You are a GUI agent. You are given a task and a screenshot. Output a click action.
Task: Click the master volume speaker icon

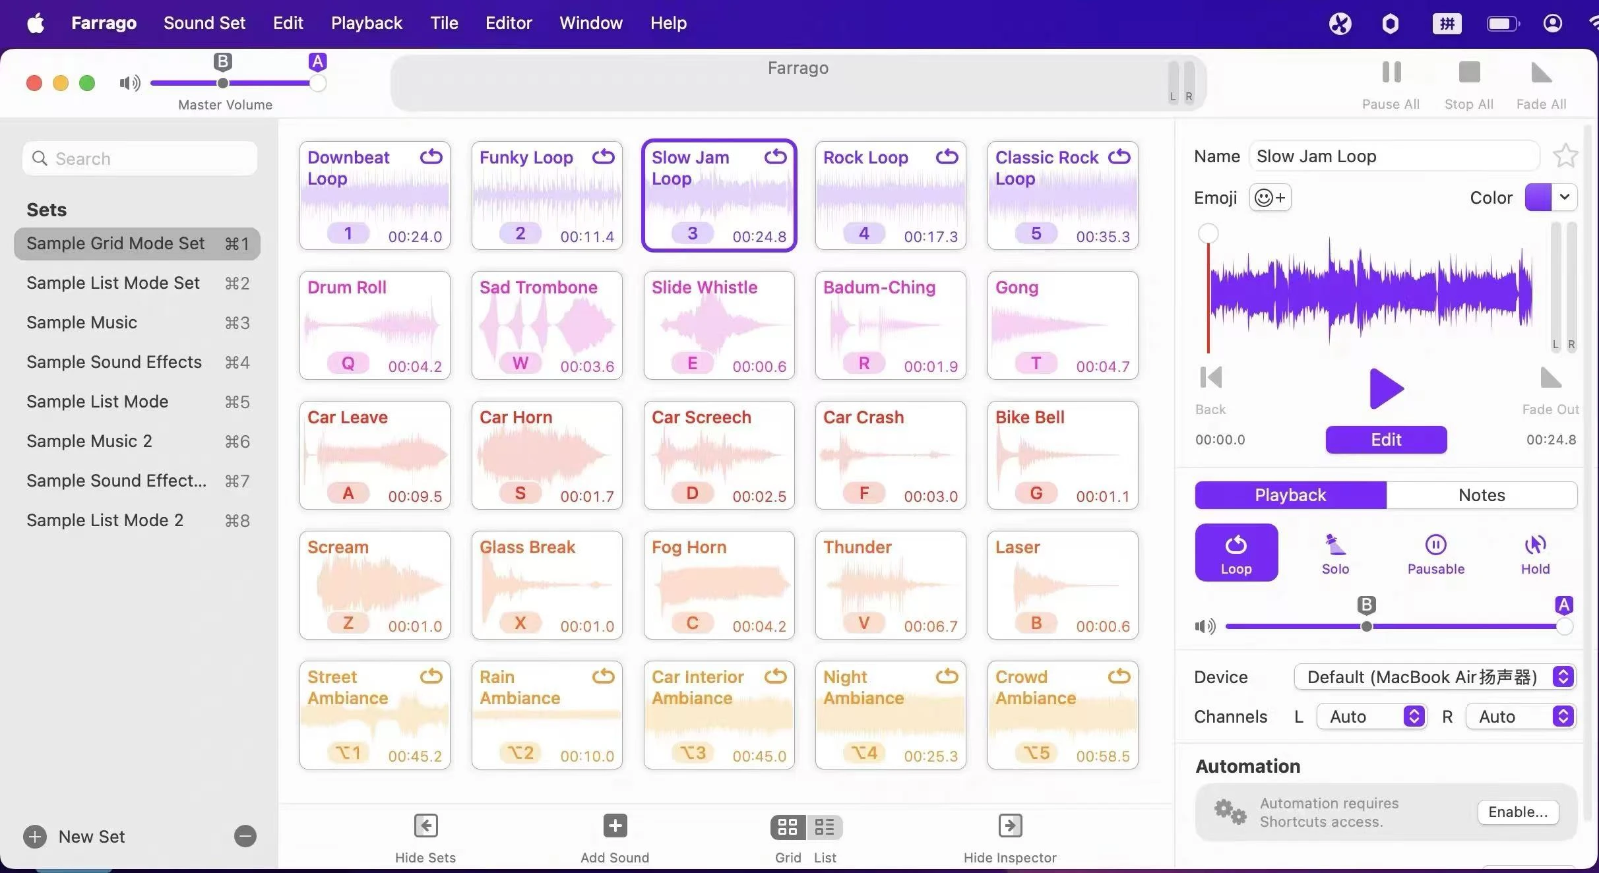coord(130,83)
